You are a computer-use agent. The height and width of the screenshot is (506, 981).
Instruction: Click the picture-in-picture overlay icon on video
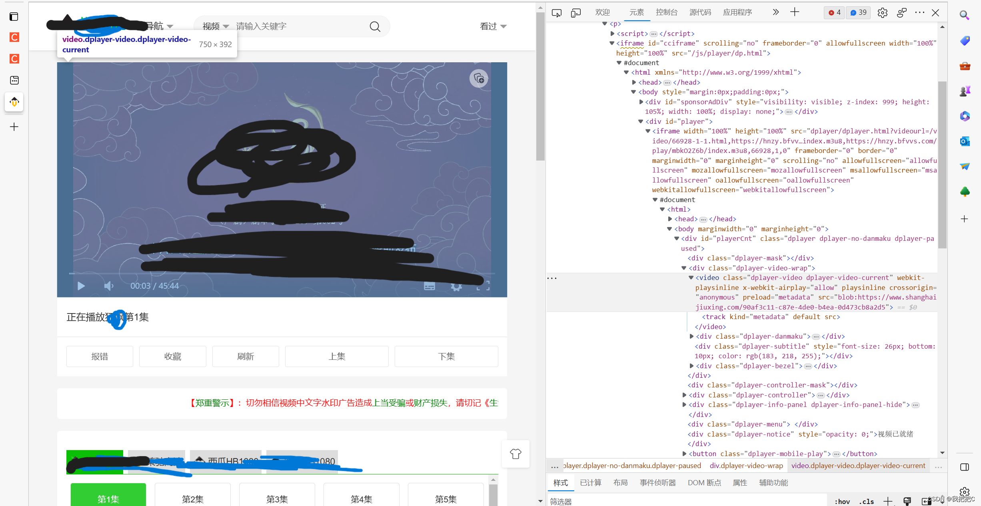pos(479,78)
